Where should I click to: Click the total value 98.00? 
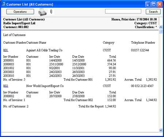[x=112, y=68]
